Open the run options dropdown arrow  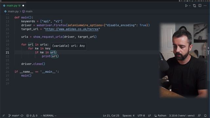190,6
